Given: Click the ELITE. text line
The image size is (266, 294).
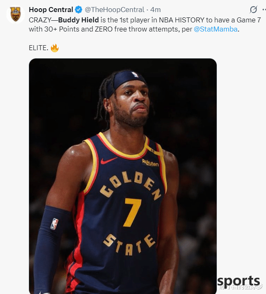Looking at the screenshot, I should 39,48.
